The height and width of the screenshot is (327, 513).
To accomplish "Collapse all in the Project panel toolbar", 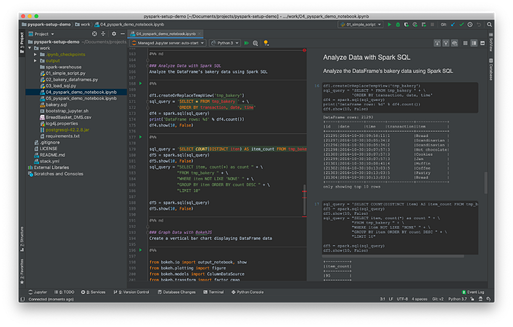I will 103,34.
